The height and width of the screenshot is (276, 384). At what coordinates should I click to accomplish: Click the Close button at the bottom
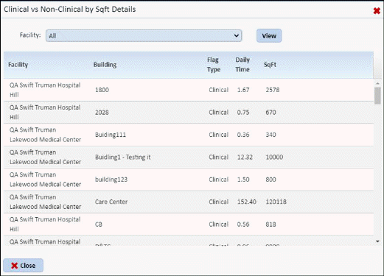coord(24,266)
